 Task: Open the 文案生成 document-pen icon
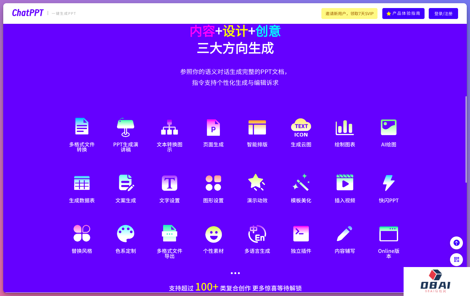(x=126, y=183)
